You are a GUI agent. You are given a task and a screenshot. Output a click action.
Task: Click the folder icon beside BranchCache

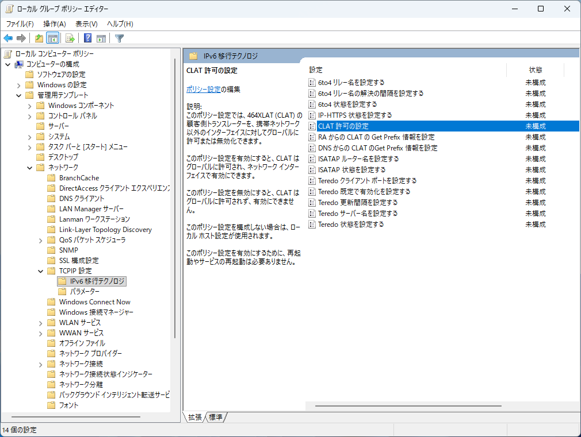coord(52,178)
